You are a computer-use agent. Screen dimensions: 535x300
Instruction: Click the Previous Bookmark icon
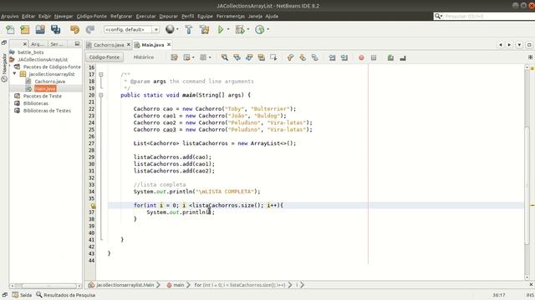pyautogui.click(x=290, y=57)
